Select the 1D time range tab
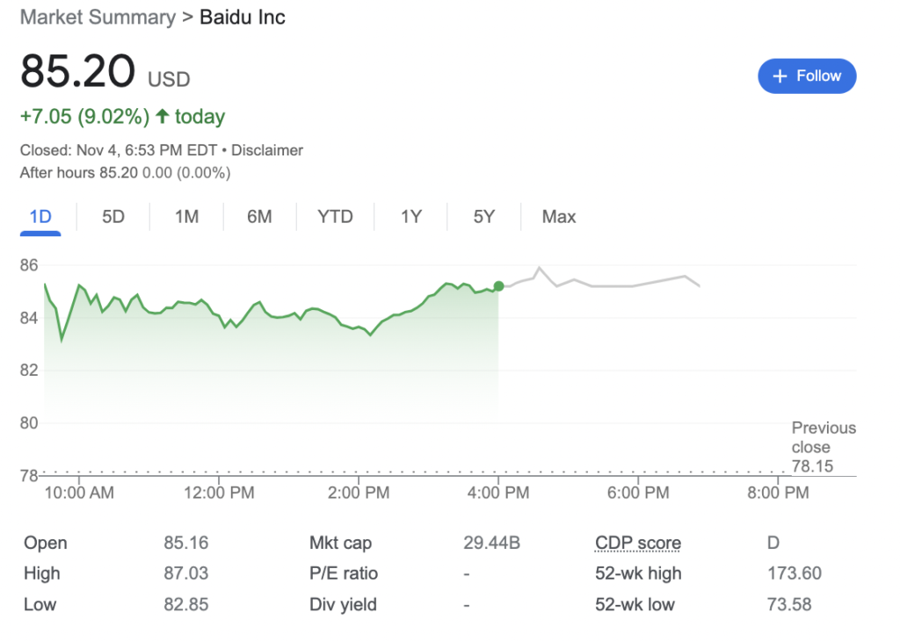This screenshot has width=900, height=641. point(40,217)
